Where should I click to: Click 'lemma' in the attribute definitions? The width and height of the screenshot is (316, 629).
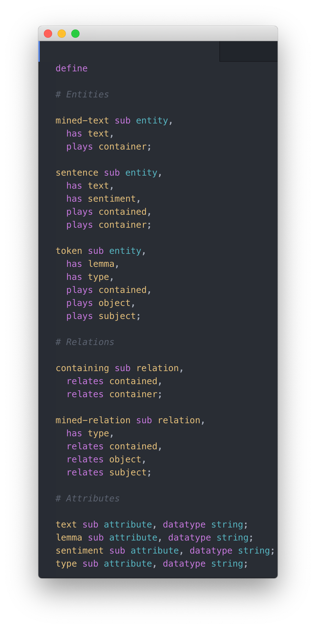click(69, 537)
